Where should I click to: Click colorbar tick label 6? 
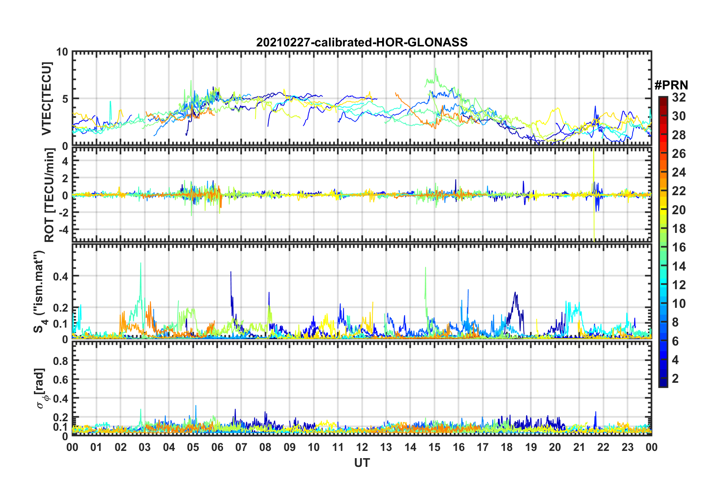pyautogui.click(x=675, y=341)
